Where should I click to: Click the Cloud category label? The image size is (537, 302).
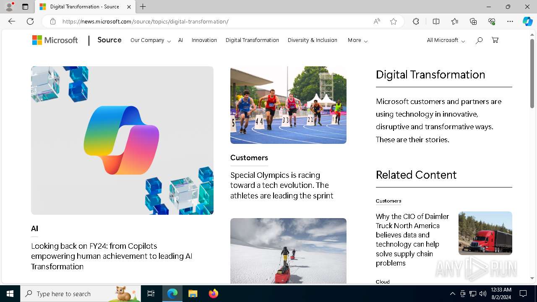click(x=383, y=282)
